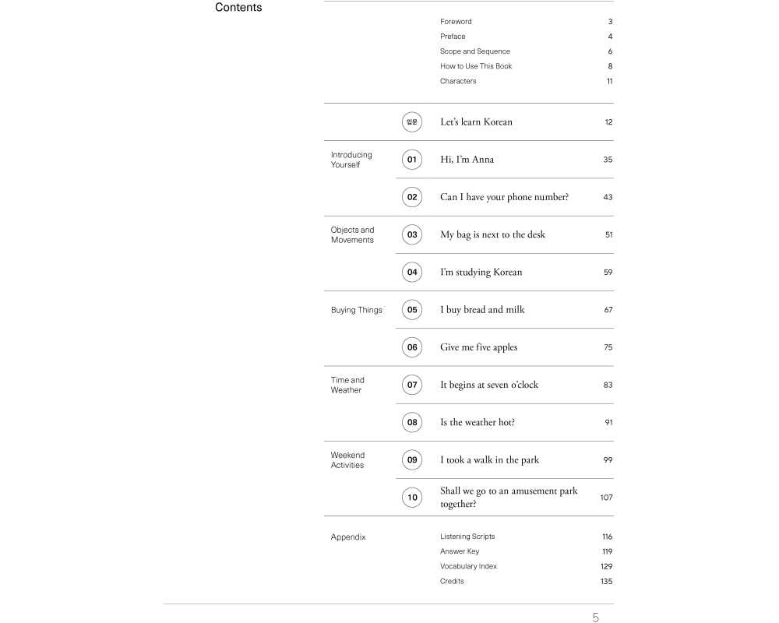This screenshot has width=779, height=623.
Task: Click the circled 10 lesson badge
Action: [412, 498]
